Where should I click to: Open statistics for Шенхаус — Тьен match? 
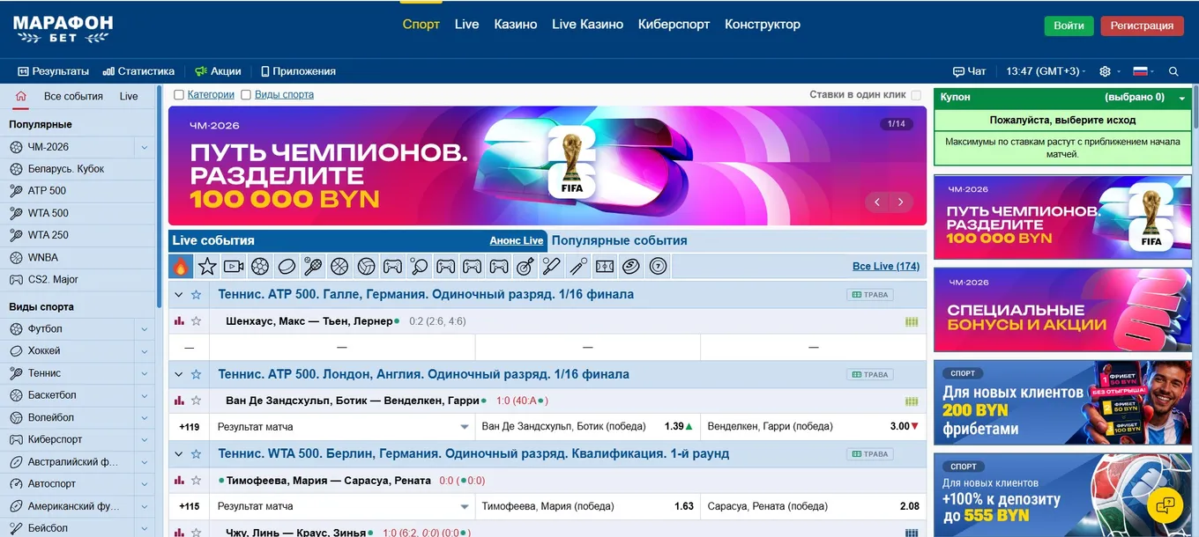(x=179, y=321)
